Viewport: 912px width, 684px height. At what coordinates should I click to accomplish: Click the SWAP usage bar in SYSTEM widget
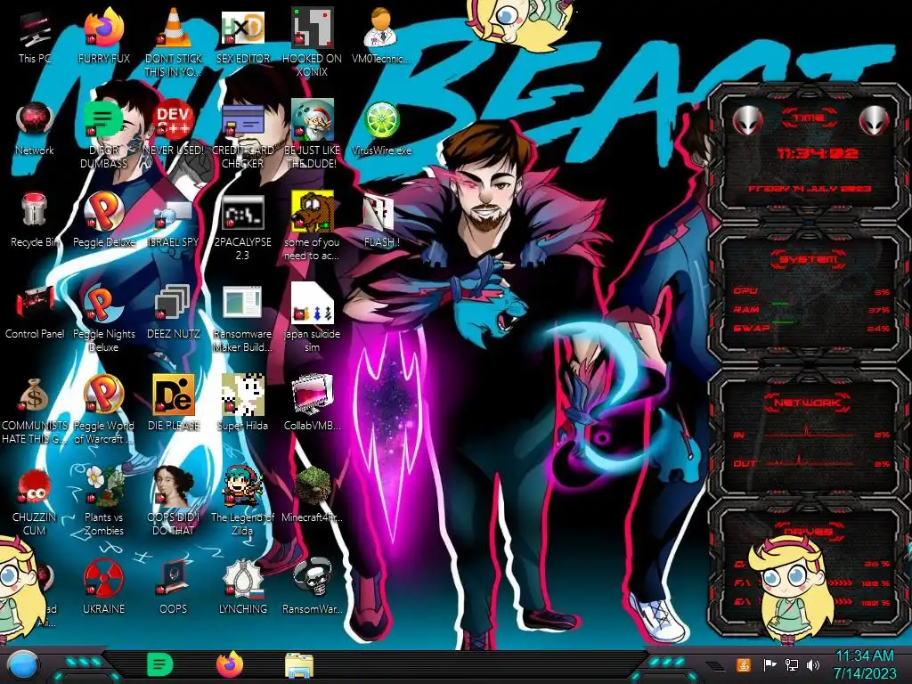[783, 322]
